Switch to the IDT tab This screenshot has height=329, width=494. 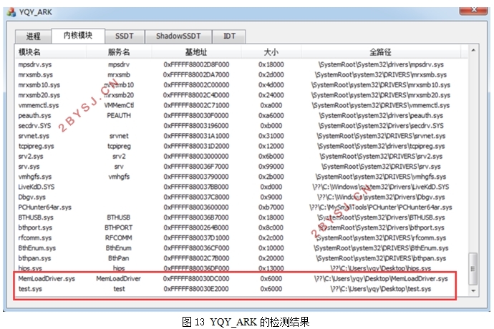pos(229,36)
